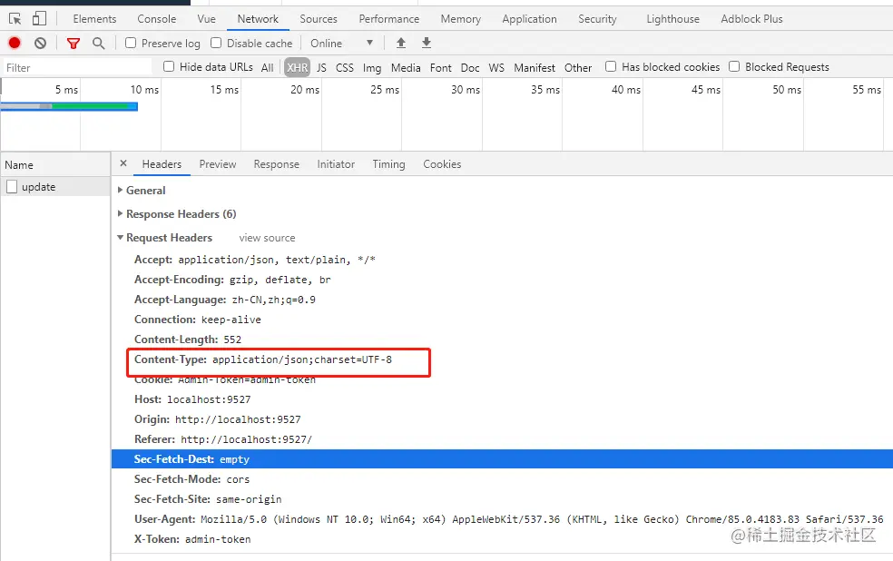This screenshot has width=893, height=561.
Task: Click view source link
Action: 267,238
